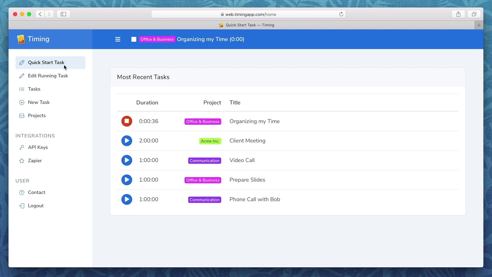492x277 pixels.
Task: Click the Acme Inc. project tag
Action: (x=210, y=141)
